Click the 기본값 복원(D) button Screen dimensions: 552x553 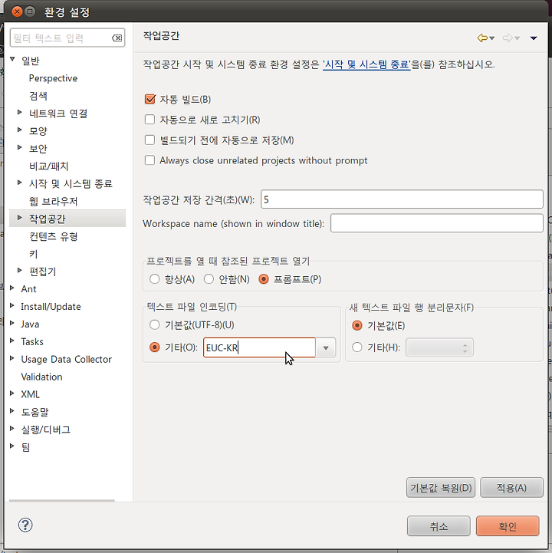click(441, 488)
